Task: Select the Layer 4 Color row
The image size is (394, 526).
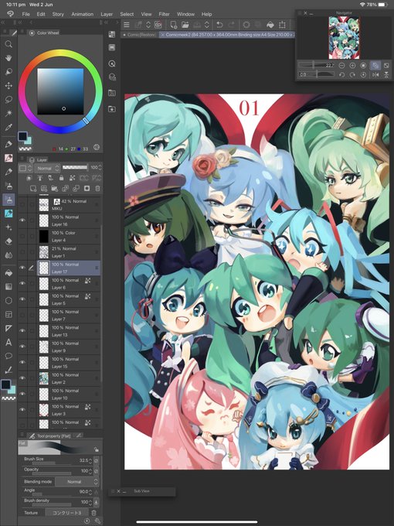Action: click(x=59, y=236)
